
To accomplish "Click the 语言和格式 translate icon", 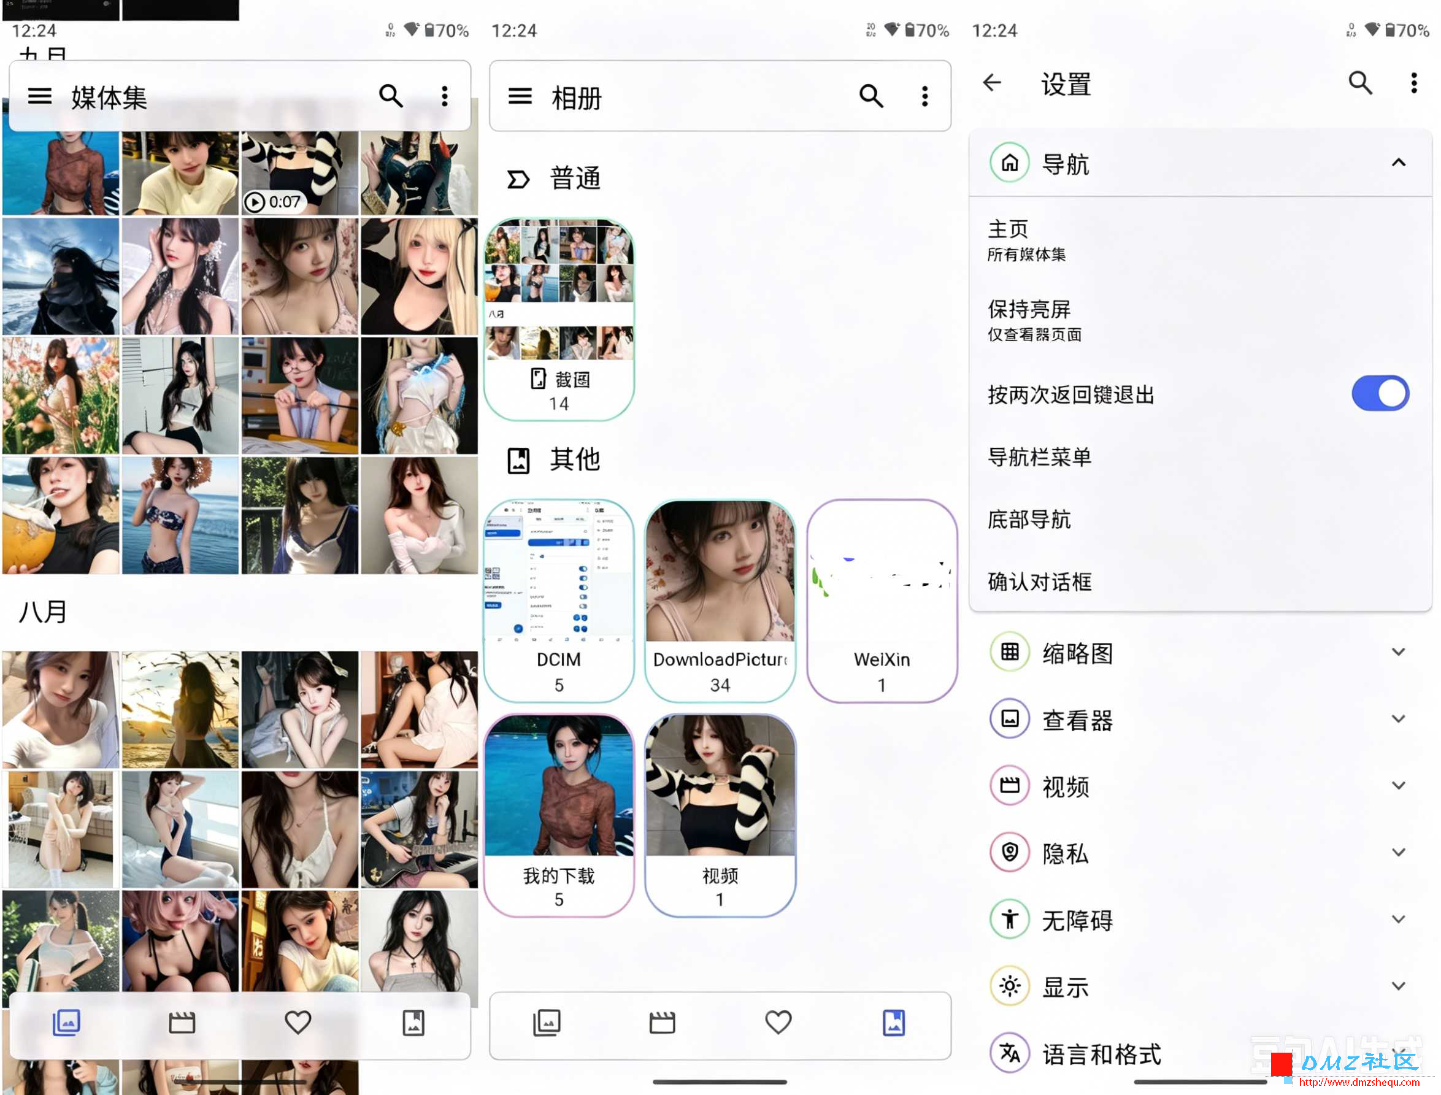I will click(1010, 1052).
